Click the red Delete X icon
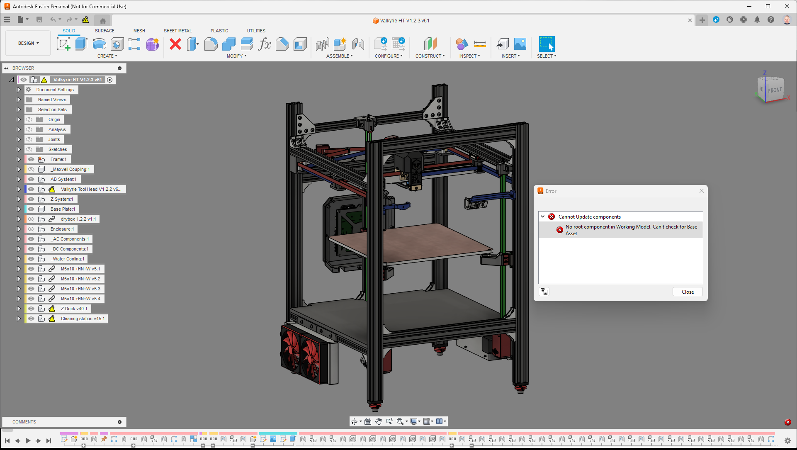This screenshot has width=797, height=450. tap(175, 44)
